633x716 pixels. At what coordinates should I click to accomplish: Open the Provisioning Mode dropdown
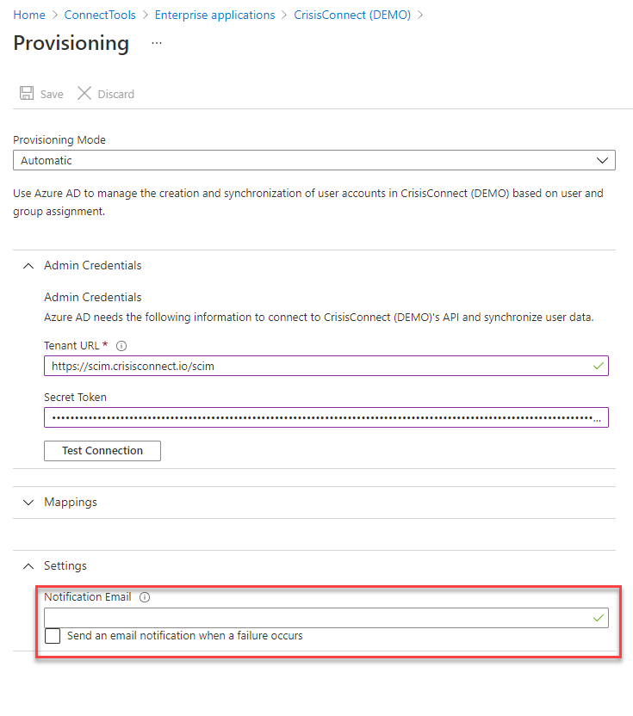point(314,160)
